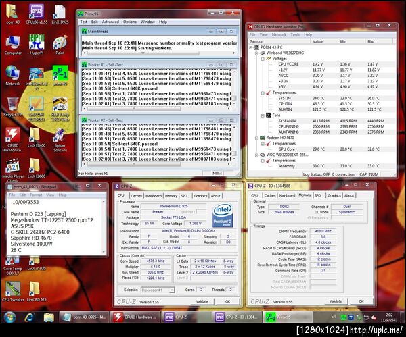Switch to the Caches tab in left CPU-Z
This screenshot has height=337, width=406.
(136, 196)
